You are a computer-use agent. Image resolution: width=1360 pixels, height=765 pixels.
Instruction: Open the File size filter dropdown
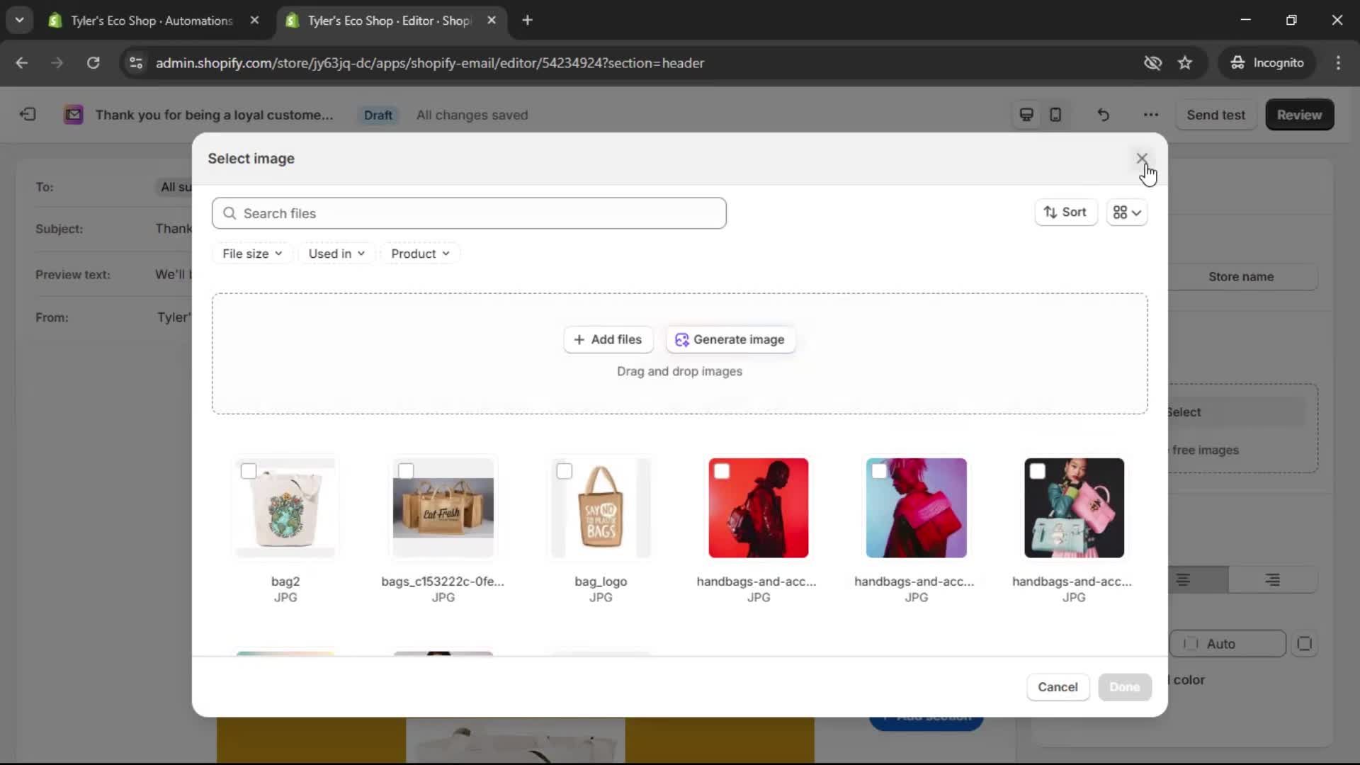(x=251, y=253)
